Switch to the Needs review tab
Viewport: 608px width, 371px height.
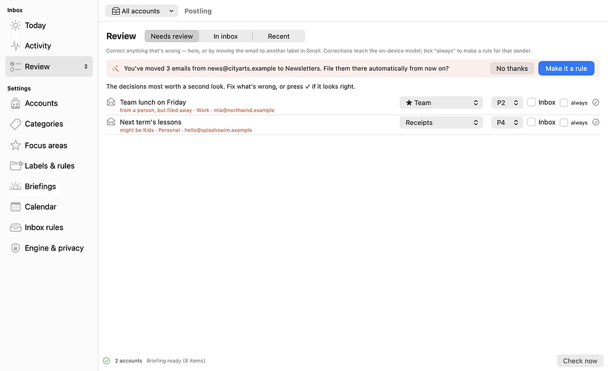[x=172, y=36]
